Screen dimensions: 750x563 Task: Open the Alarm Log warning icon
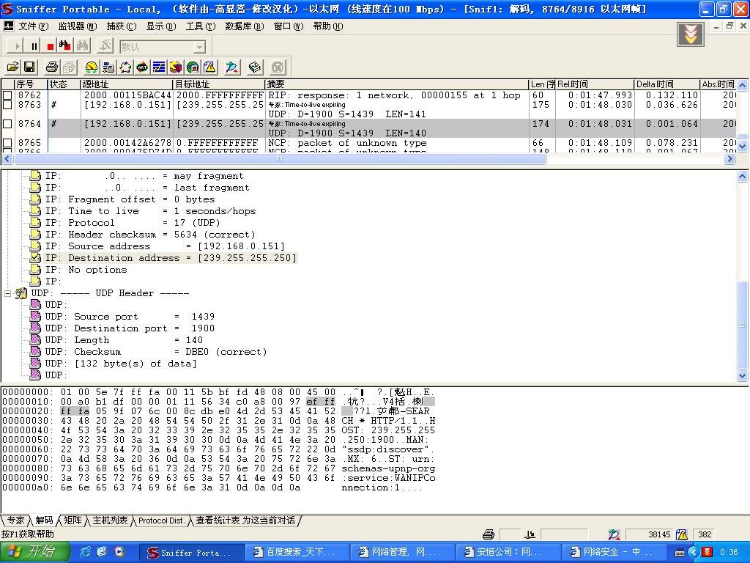209,67
